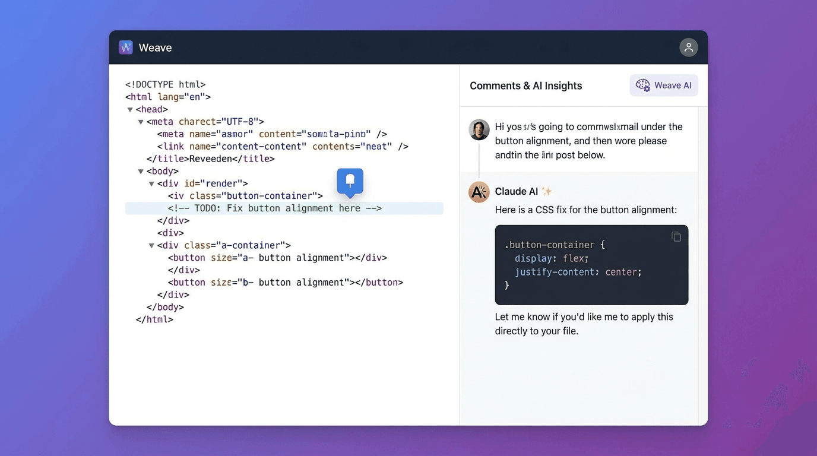Click the Claude AI avatar
The image size is (817, 456).
479,192
